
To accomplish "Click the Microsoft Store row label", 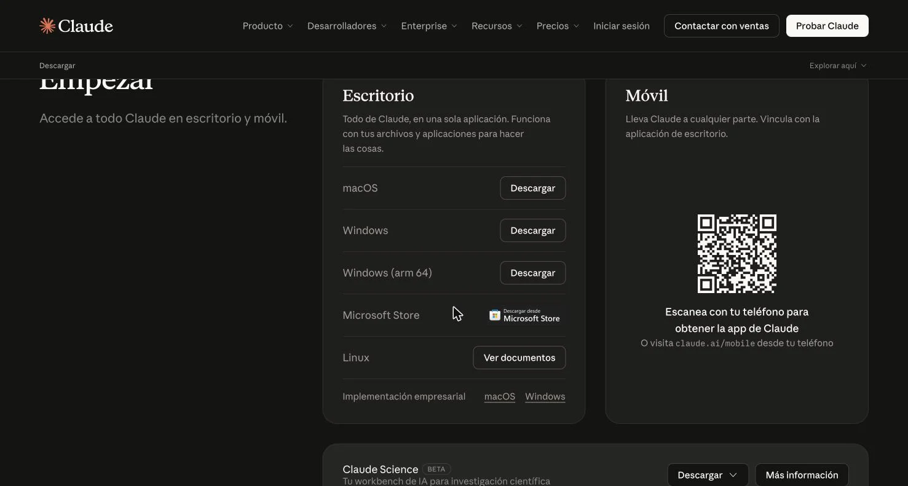I will pyautogui.click(x=381, y=315).
